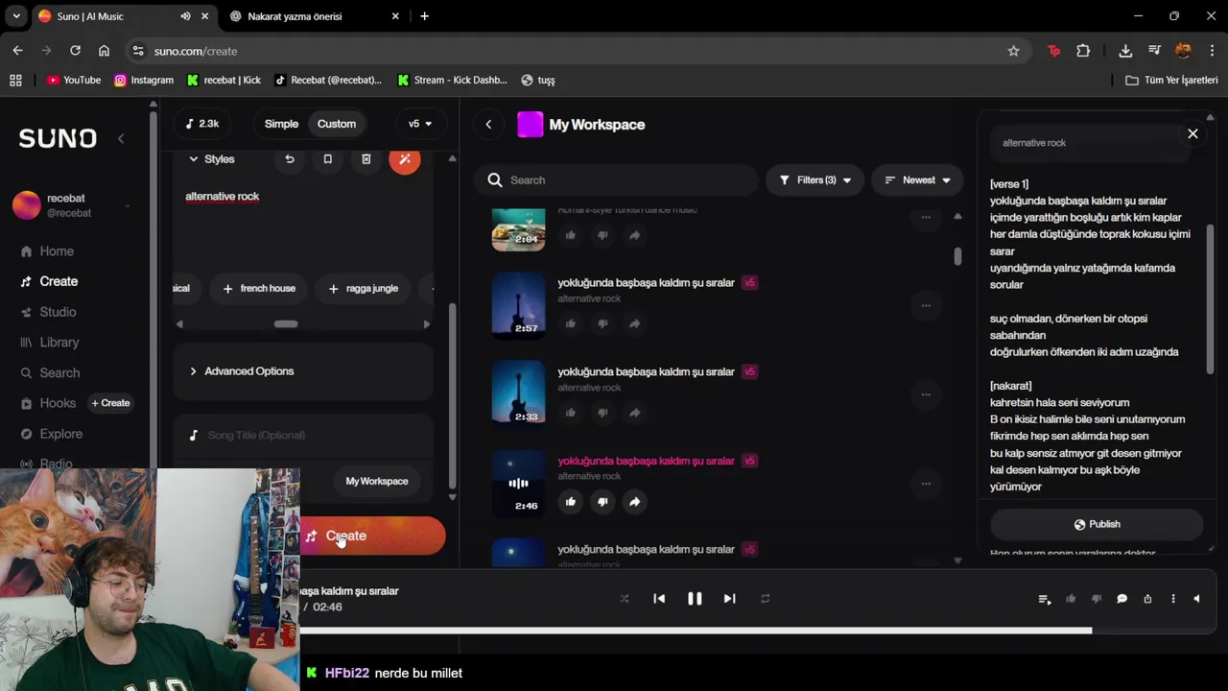
Task: Open Studio in the sidebar
Action: click(x=58, y=312)
